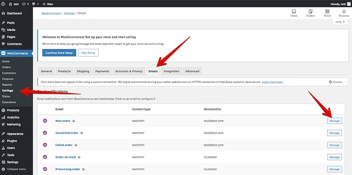Dismiss the HTTPS connection notice
352x175 pixels.
tap(336, 82)
